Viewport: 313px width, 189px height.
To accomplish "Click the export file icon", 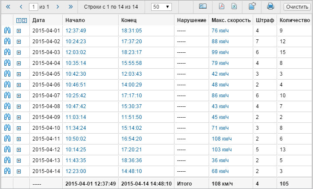I will click(x=252, y=6).
